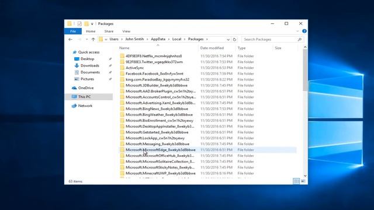
Task: Click the Microsoft.BingNews folder icon
Action: pyautogui.click(x=122, y=109)
